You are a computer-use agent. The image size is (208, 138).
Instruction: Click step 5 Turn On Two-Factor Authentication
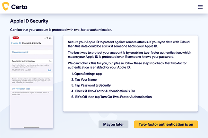111,97
